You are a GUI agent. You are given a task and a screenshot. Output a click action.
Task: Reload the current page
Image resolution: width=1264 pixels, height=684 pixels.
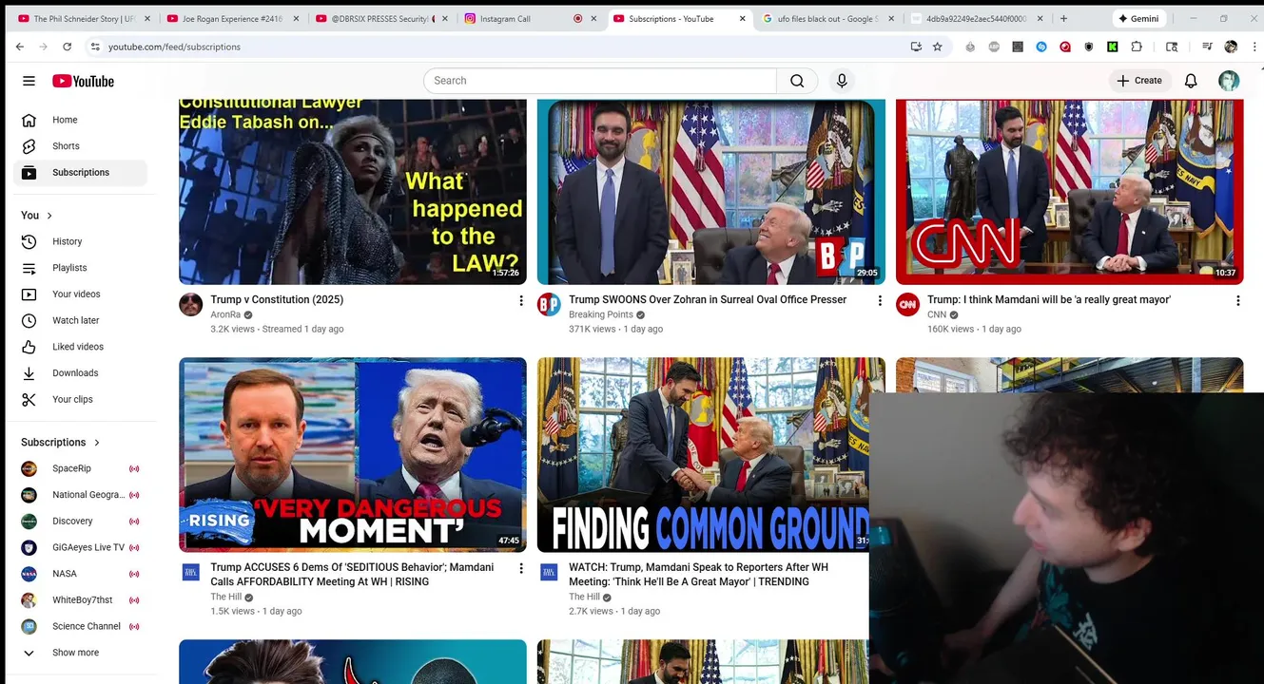[x=67, y=47]
